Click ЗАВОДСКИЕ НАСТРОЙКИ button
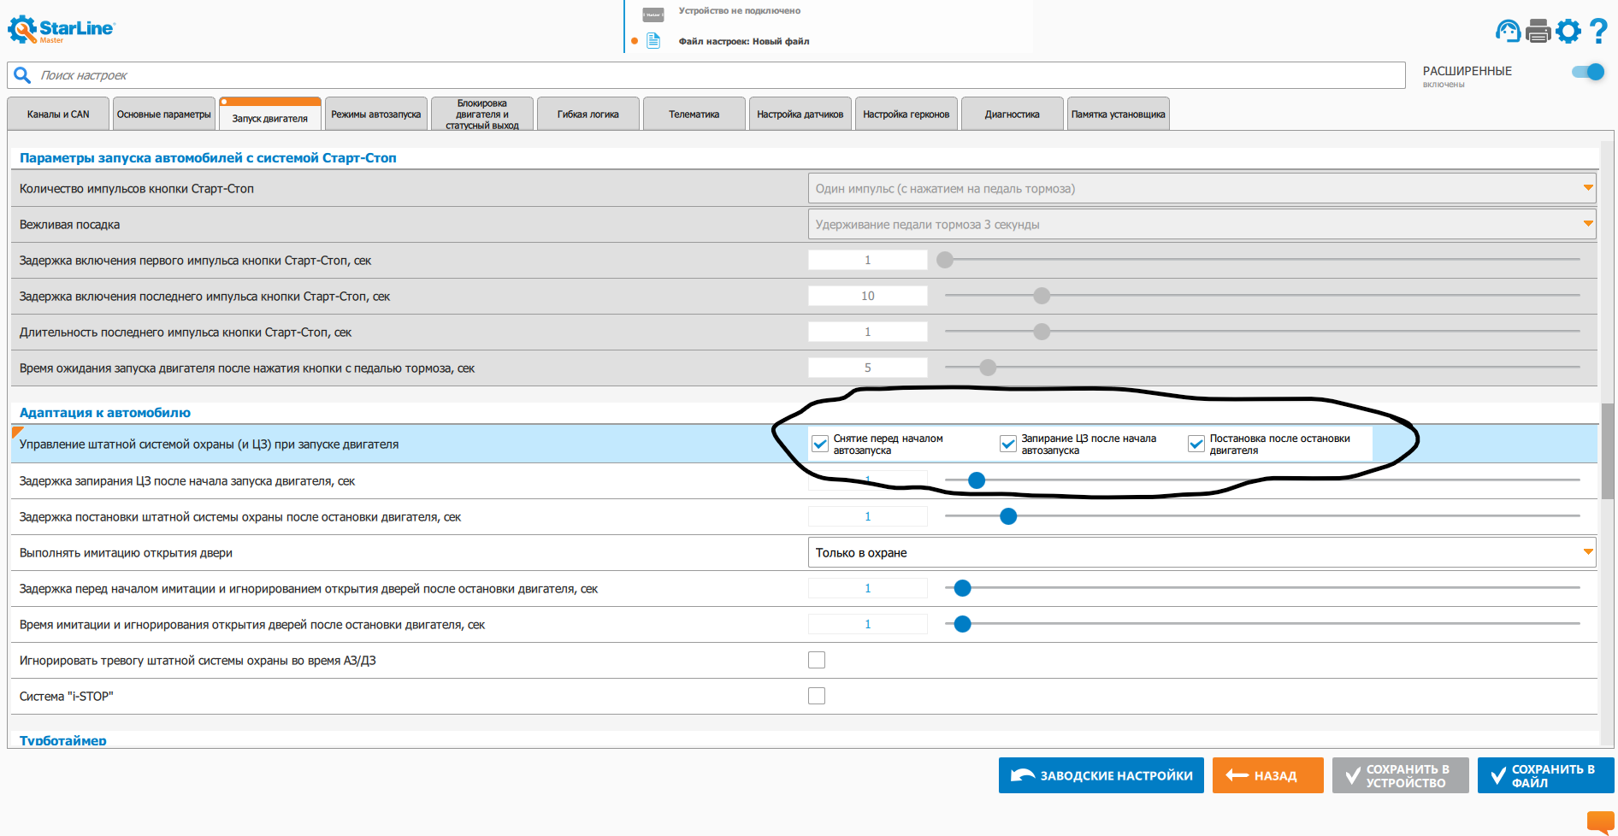The image size is (1618, 836). click(1101, 775)
